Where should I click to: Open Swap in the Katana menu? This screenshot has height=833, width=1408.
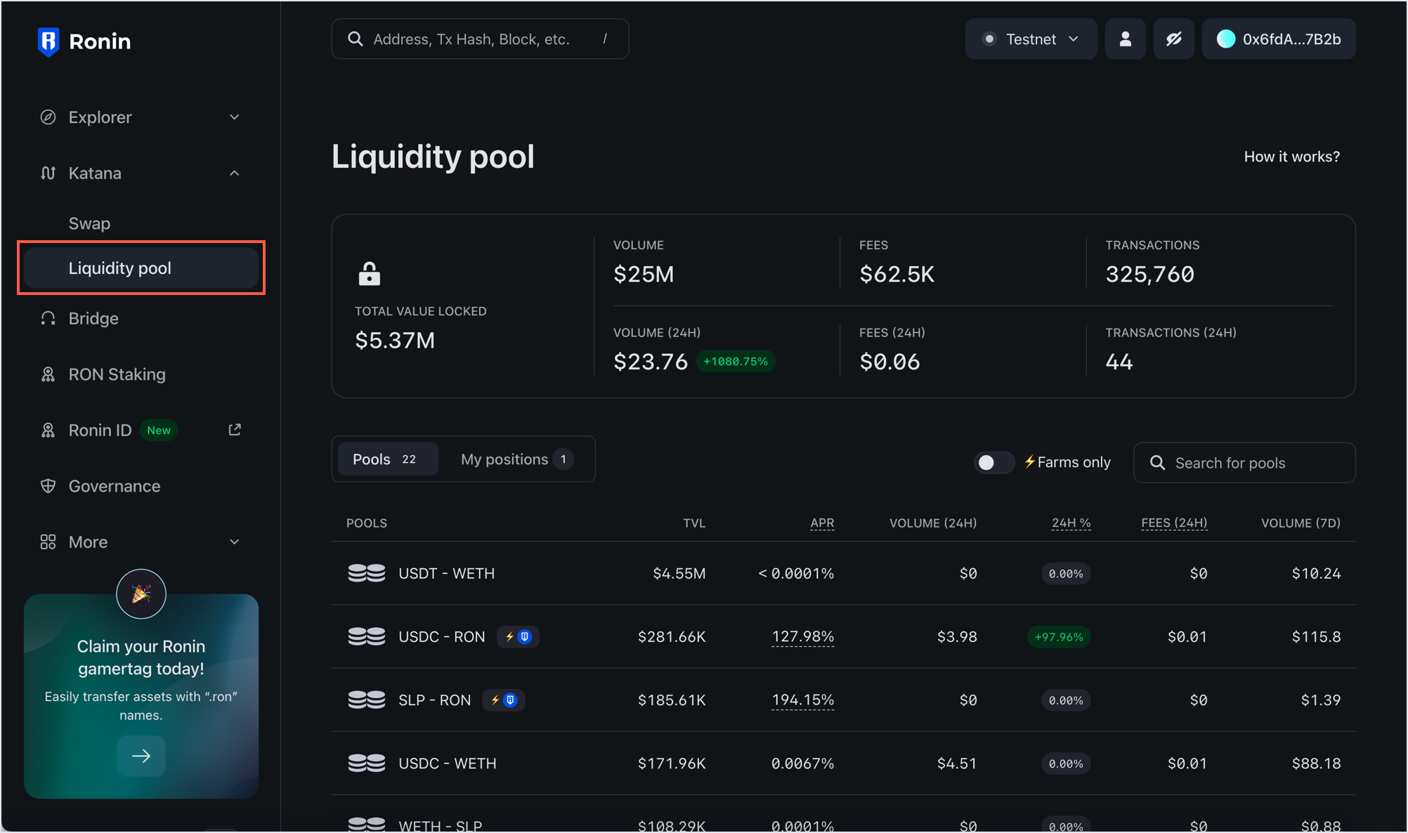click(x=89, y=223)
